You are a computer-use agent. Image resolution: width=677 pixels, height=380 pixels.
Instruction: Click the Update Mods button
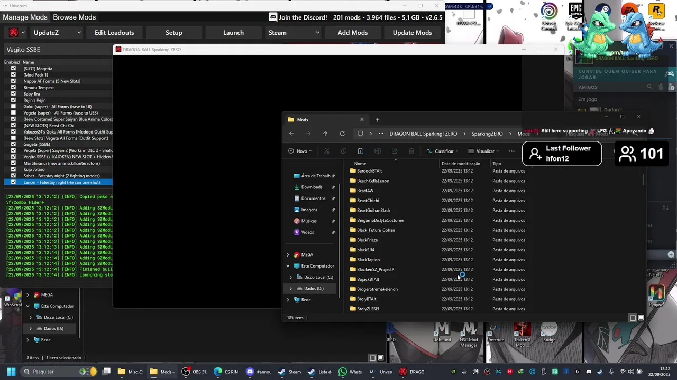pos(413,33)
